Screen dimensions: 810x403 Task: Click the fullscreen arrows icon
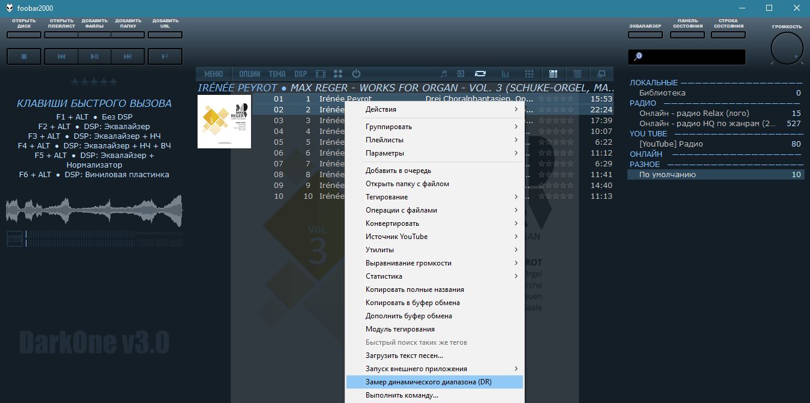point(338,74)
